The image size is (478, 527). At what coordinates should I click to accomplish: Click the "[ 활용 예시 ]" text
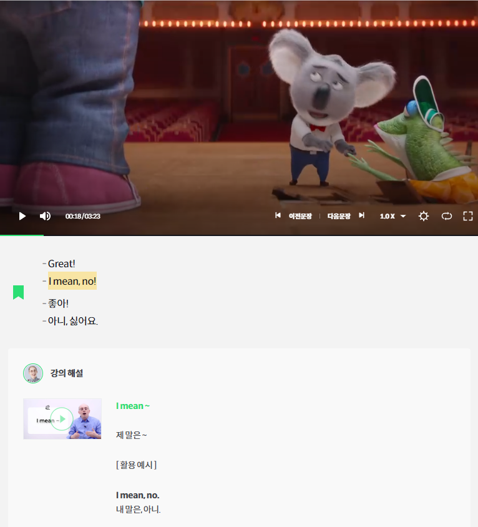pyautogui.click(x=137, y=465)
